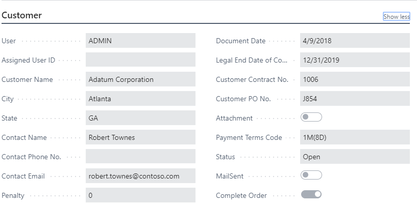Screen dimensions: 417x206
Task: Select the Penalty field showing 0
Action: pos(140,195)
